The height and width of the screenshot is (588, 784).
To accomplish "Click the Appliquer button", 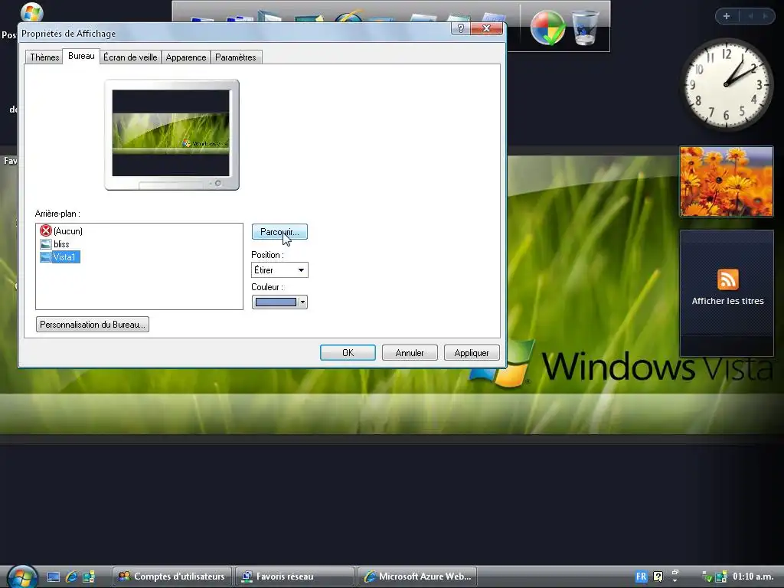I will 472,352.
